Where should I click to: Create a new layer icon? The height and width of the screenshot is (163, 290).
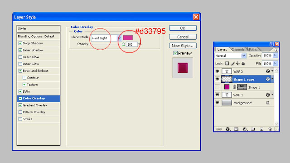[261, 129]
